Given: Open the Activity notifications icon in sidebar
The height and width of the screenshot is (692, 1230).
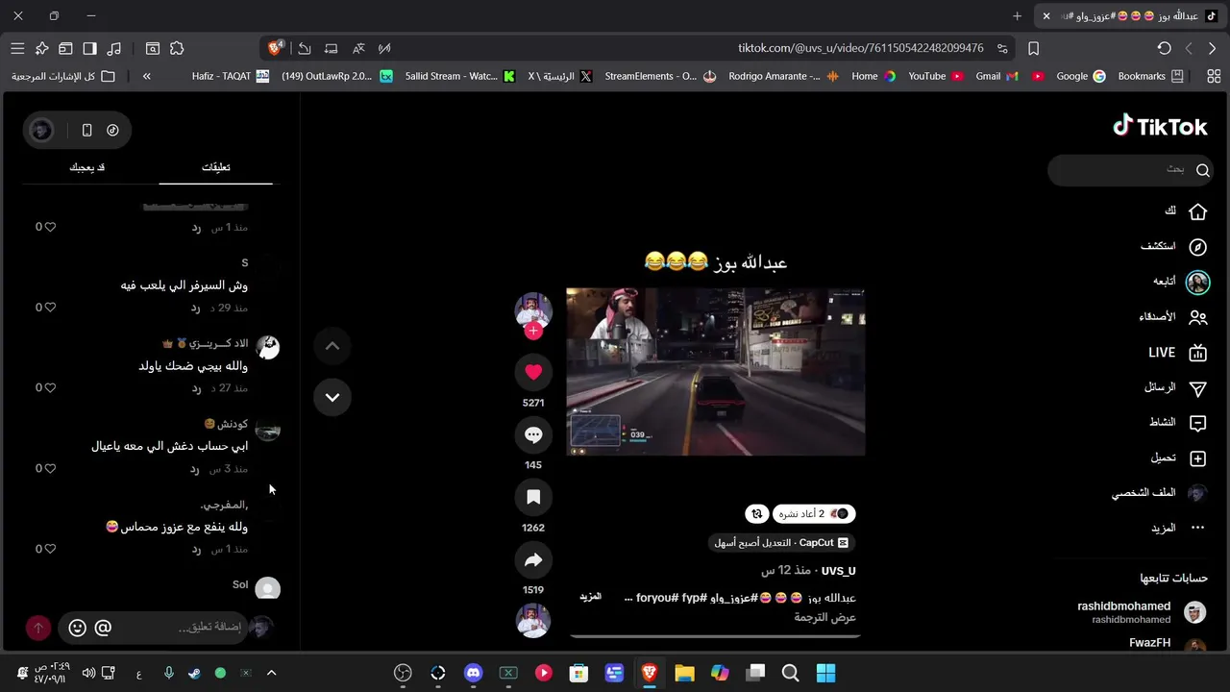Looking at the screenshot, I should [1197, 423].
